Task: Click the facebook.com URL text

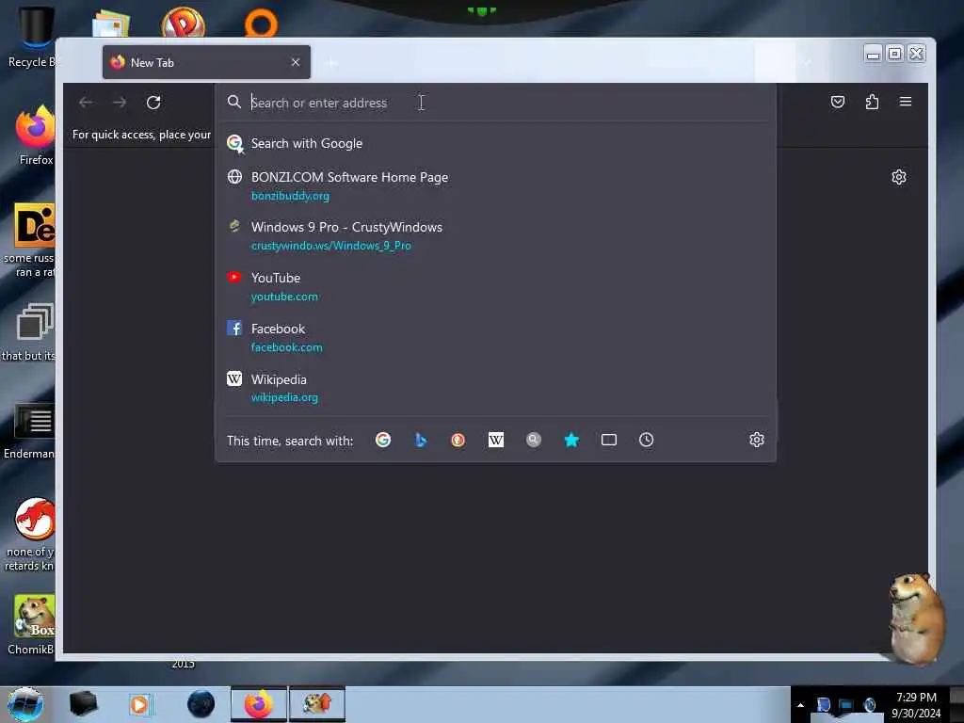Action: (x=286, y=347)
